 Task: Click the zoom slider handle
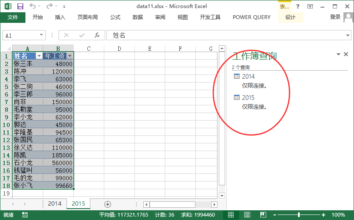pos(299,215)
